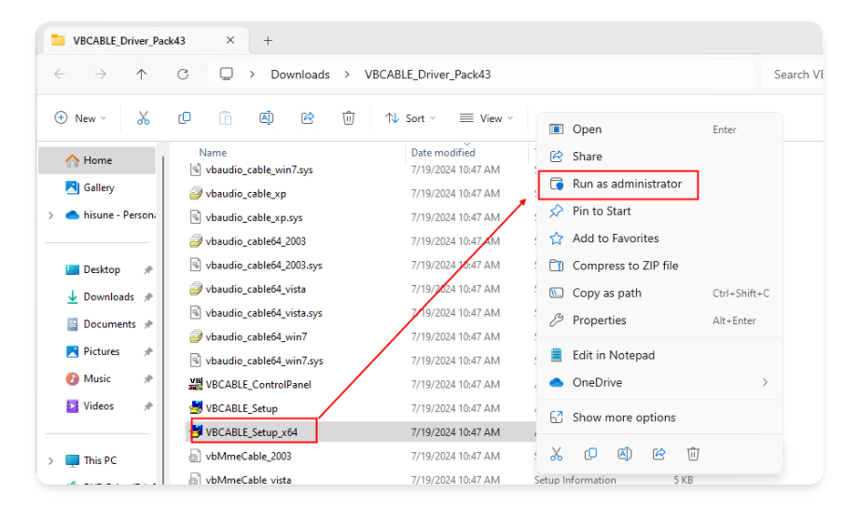Viewport: 859px width, 506px height.
Task: Click chevron after Downloads in address bar
Action: click(347, 75)
